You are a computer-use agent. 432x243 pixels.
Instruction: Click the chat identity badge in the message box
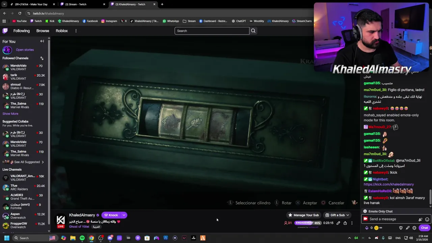tap(365, 219)
